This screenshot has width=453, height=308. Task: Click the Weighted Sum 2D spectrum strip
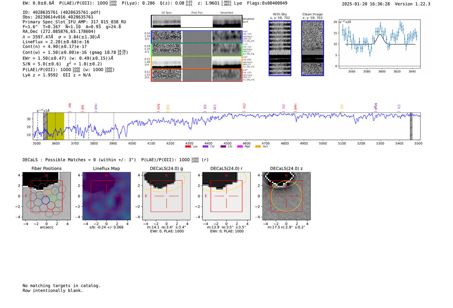pyautogui.click(x=197, y=21)
